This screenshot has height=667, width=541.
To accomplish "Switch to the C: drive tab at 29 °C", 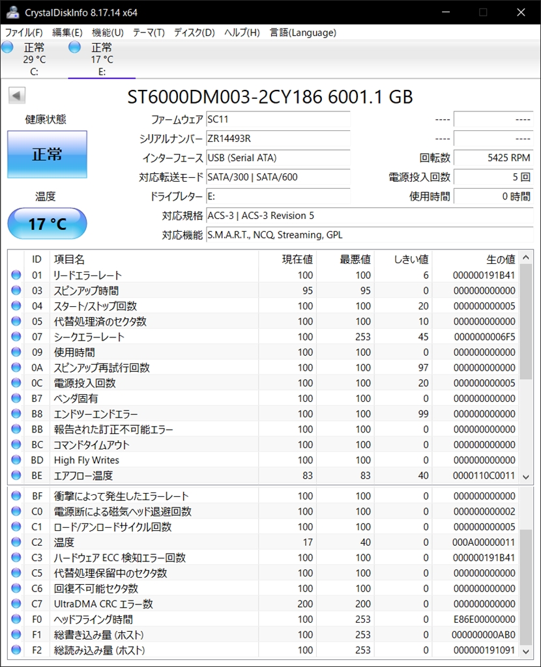I will [x=34, y=59].
